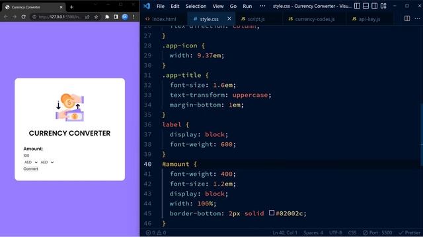Viewport: 423px width, 237px height.
Task: Click 'text-transform: uppercase;' code line
Action: (x=220, y=95)
